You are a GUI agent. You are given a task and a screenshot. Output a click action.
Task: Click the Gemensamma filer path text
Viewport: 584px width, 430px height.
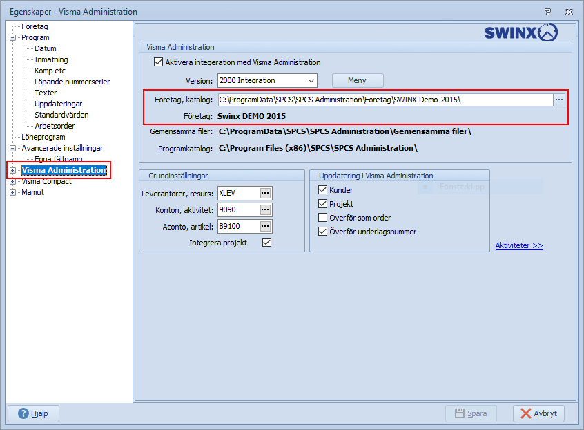[x=345, y=131]
